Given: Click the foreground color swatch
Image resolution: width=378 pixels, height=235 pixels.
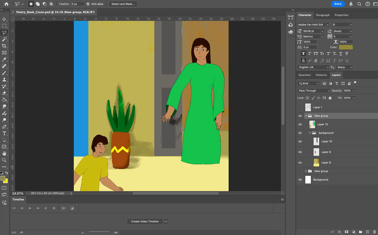Looking at the screenshot, I should click(x=3, y=178).
